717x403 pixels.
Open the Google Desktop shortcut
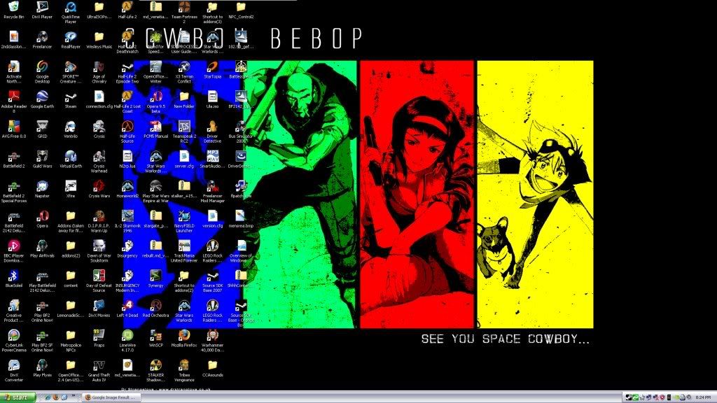[x=42, y=72]
